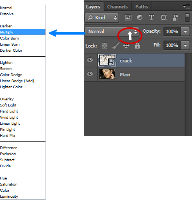Choose Hard Mix blend mode

[8, 136]
